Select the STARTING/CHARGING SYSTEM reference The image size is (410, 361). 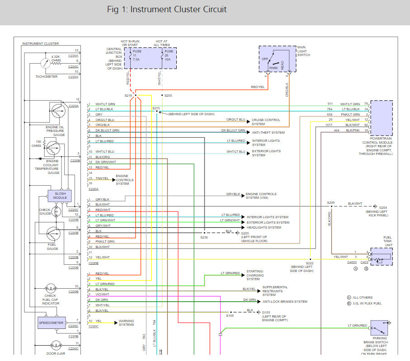255,275
